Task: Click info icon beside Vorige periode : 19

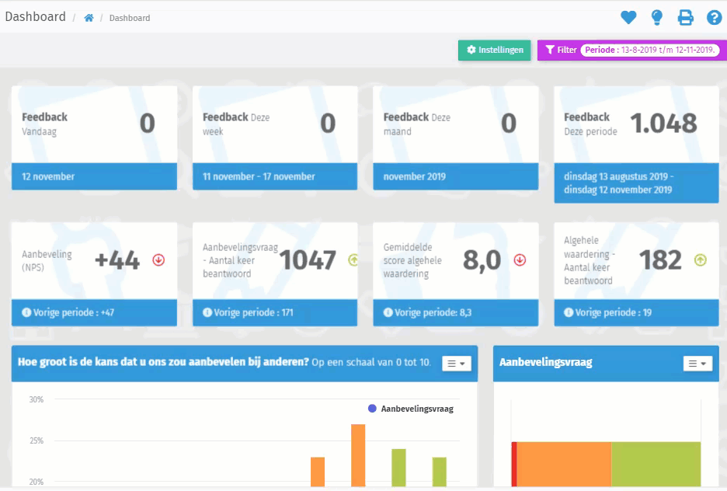Action: point(569,312)
